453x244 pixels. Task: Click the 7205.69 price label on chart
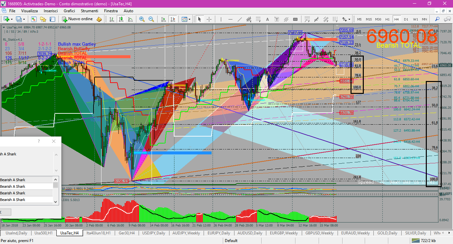347,30
